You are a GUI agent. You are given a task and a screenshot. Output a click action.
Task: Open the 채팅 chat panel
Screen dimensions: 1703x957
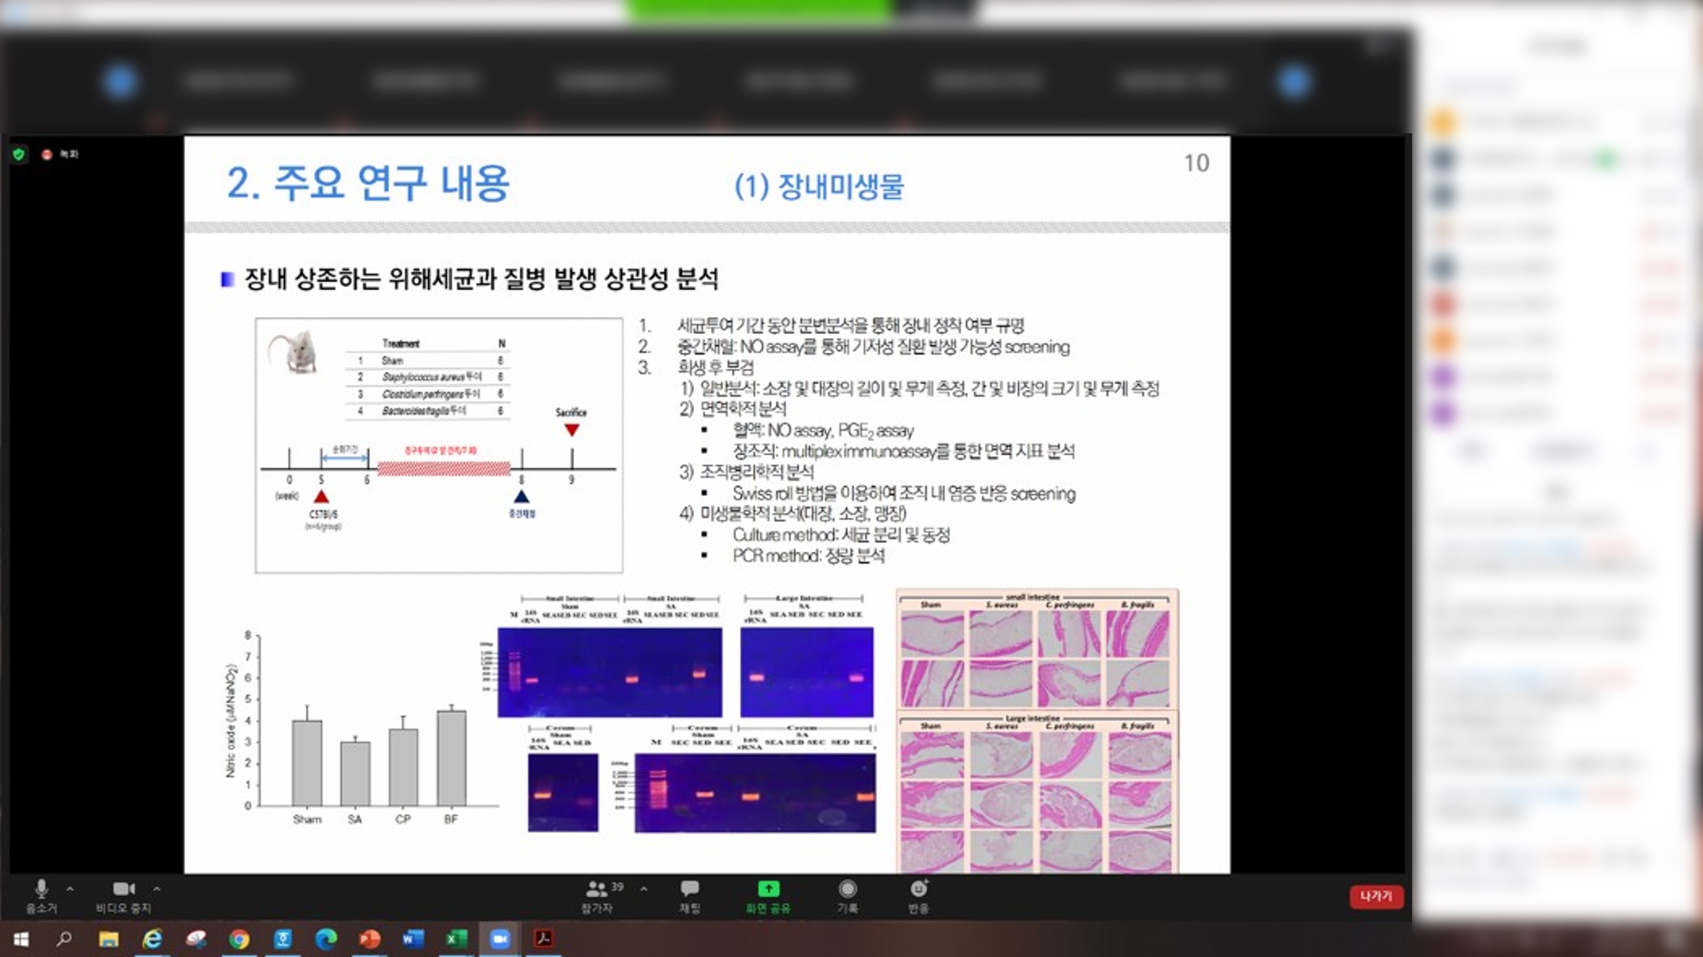[689, 896]
